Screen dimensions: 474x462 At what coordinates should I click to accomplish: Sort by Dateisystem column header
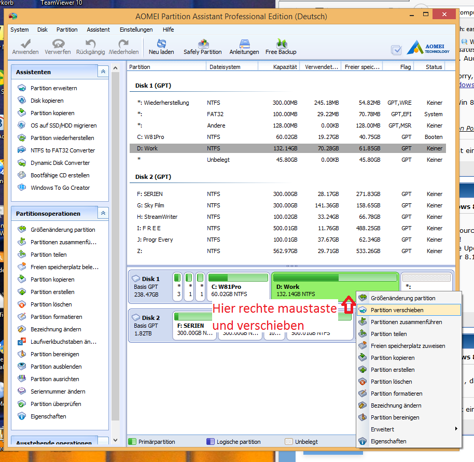(232, 67)
